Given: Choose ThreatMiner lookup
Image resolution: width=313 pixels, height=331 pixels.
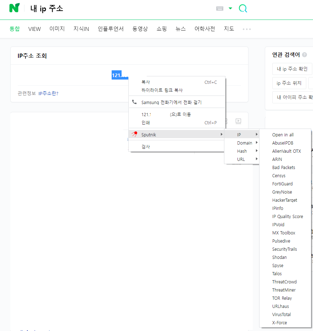Looking at the screenshot, I should [x=285, y=290].
